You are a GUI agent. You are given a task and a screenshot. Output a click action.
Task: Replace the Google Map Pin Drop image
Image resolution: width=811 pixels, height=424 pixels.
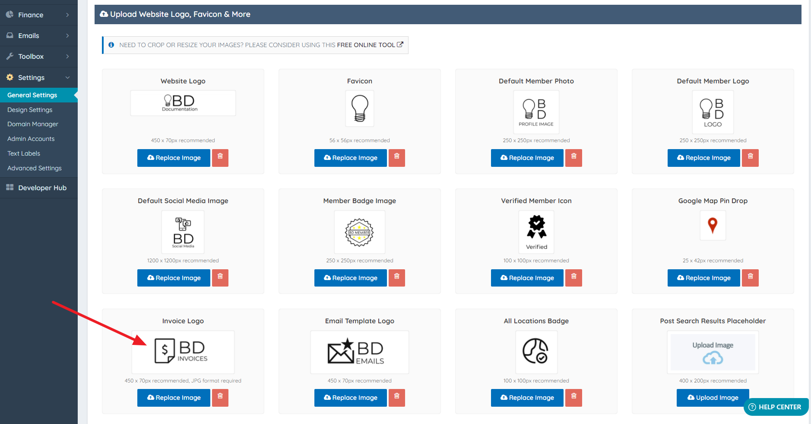pos(704,278)
